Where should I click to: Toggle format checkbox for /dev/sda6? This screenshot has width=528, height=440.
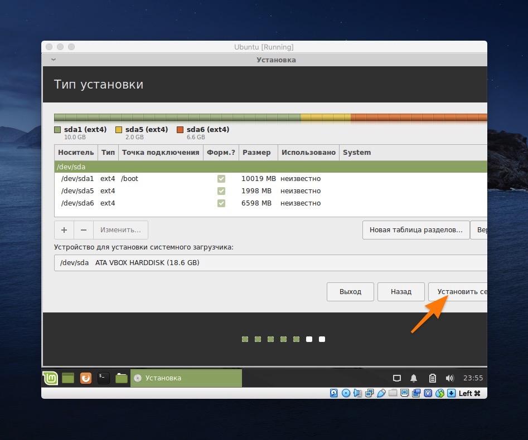[x=221, y=203]
